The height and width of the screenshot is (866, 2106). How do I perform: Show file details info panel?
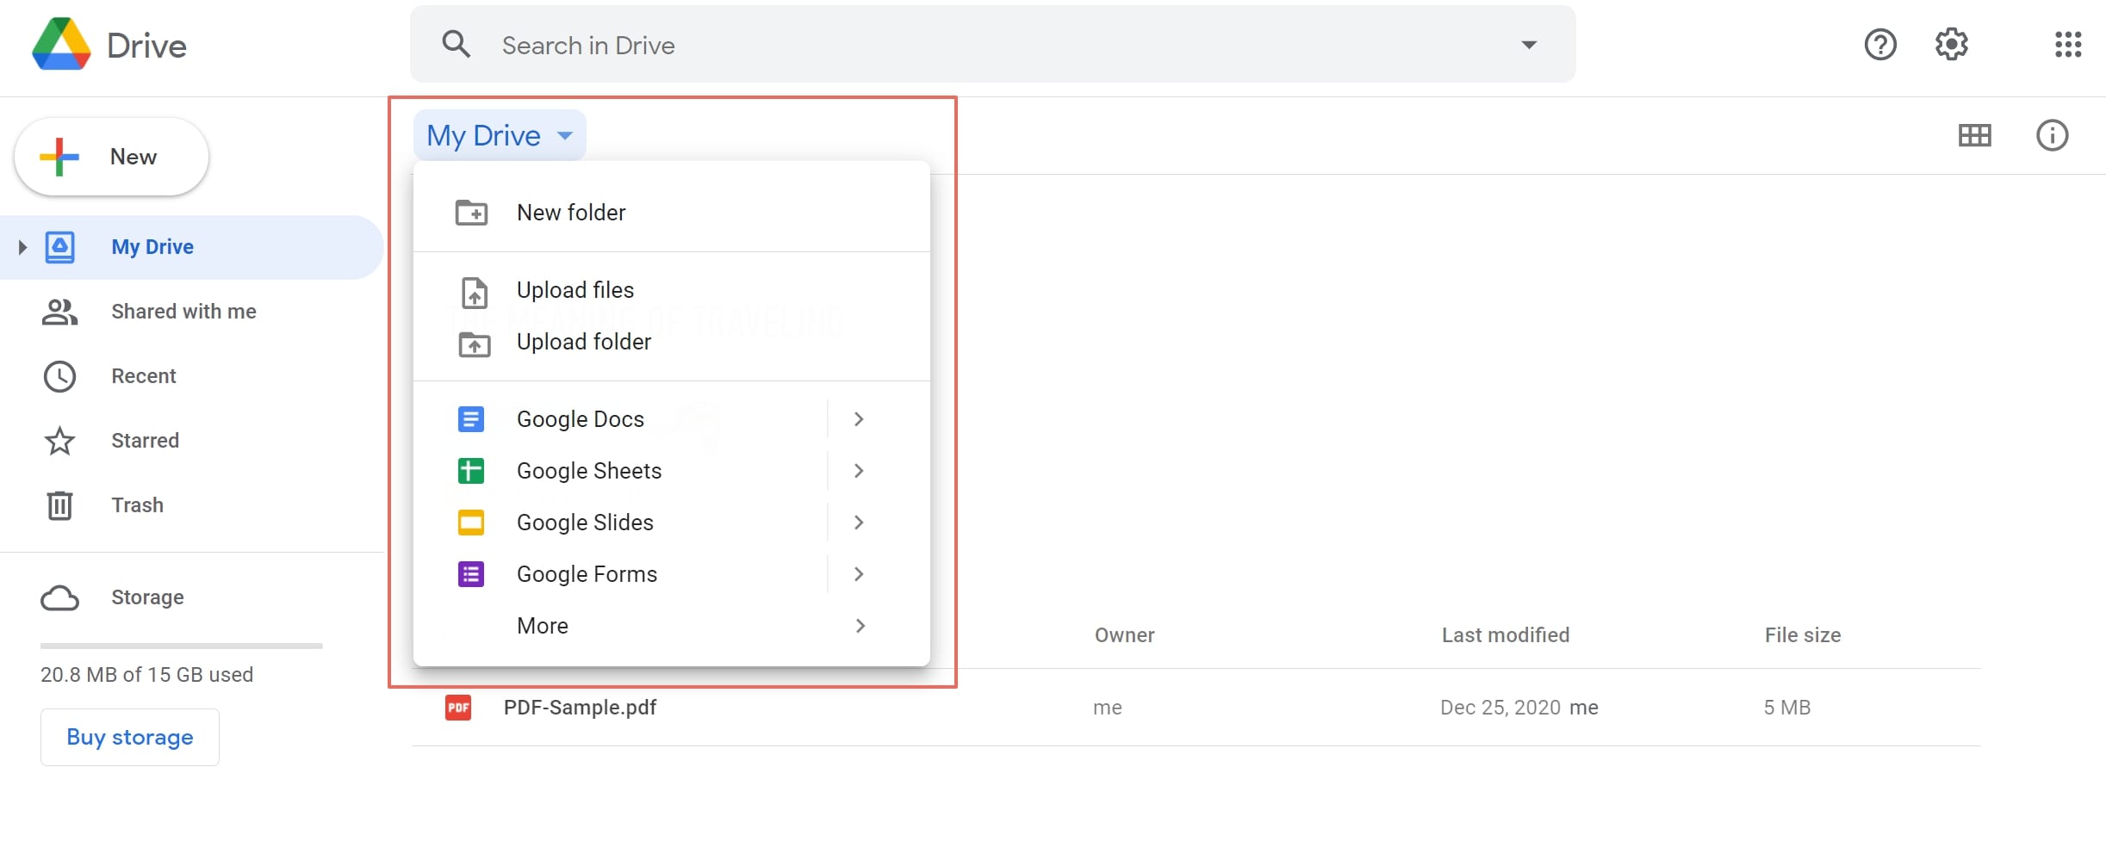point(2052,135)
